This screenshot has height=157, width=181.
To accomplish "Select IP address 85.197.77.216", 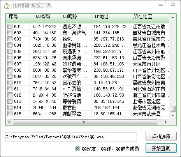I will [x=109, y=39].
